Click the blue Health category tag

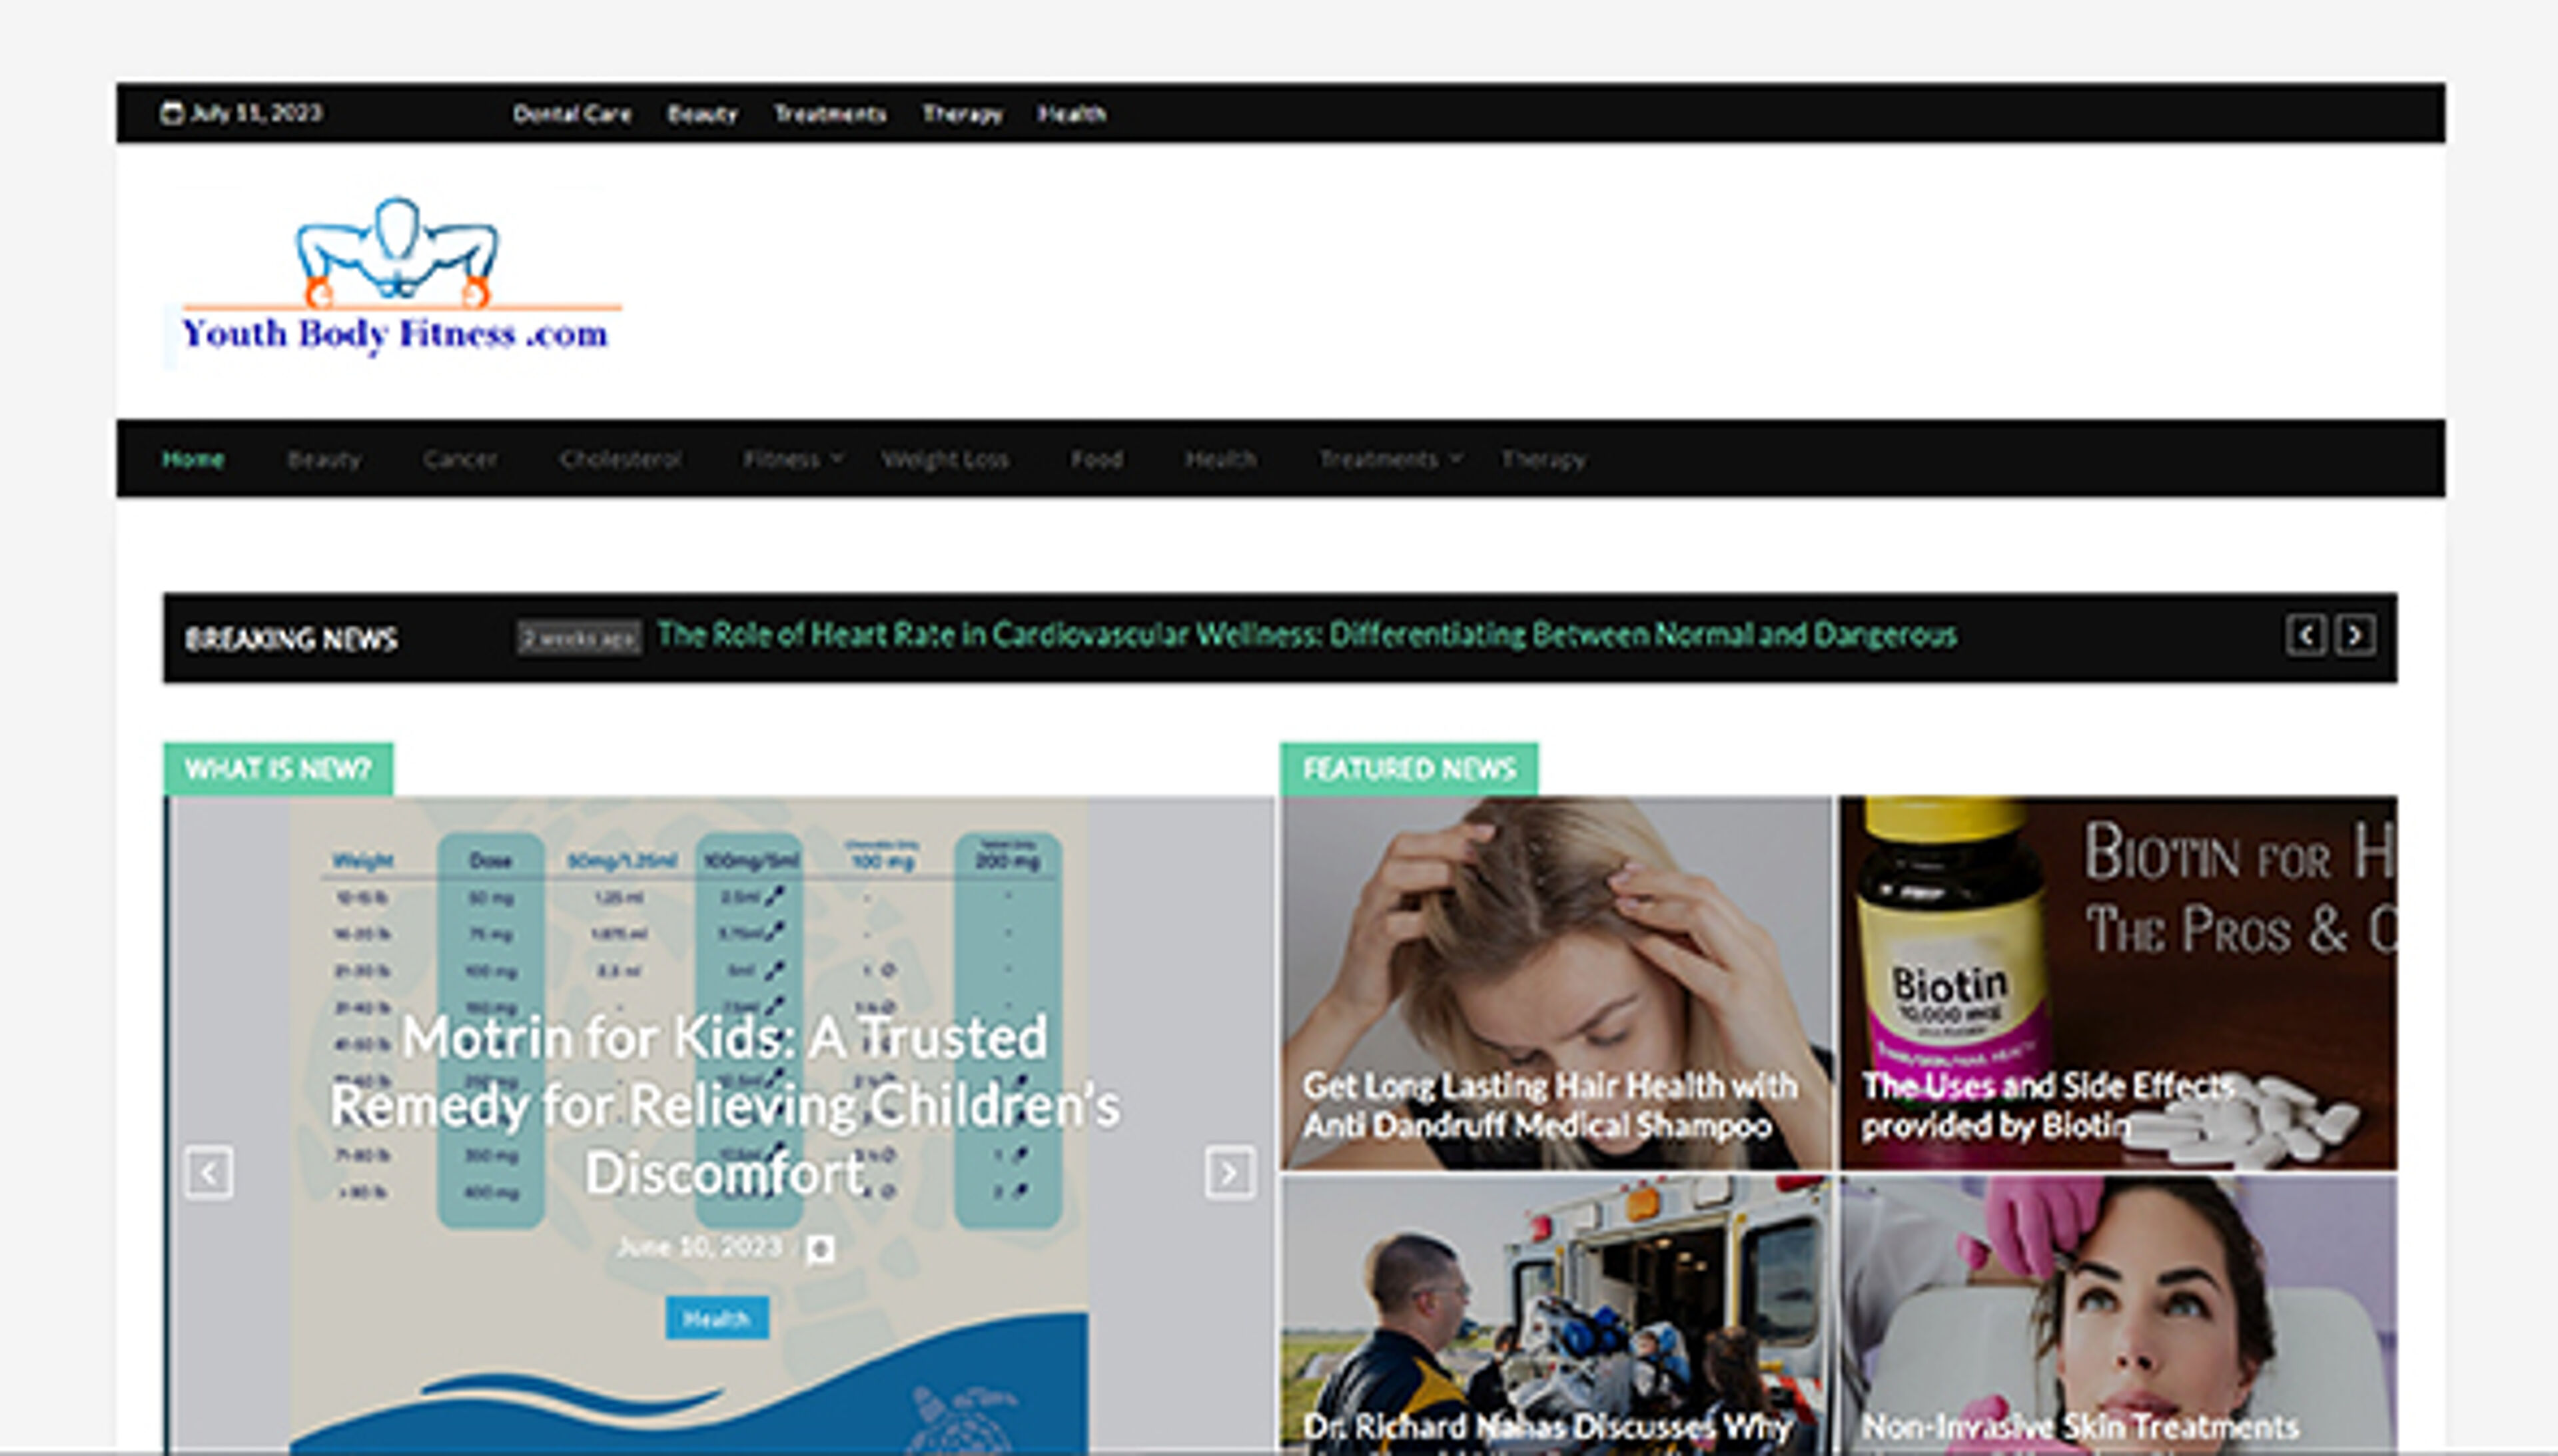coord(717,1318)
